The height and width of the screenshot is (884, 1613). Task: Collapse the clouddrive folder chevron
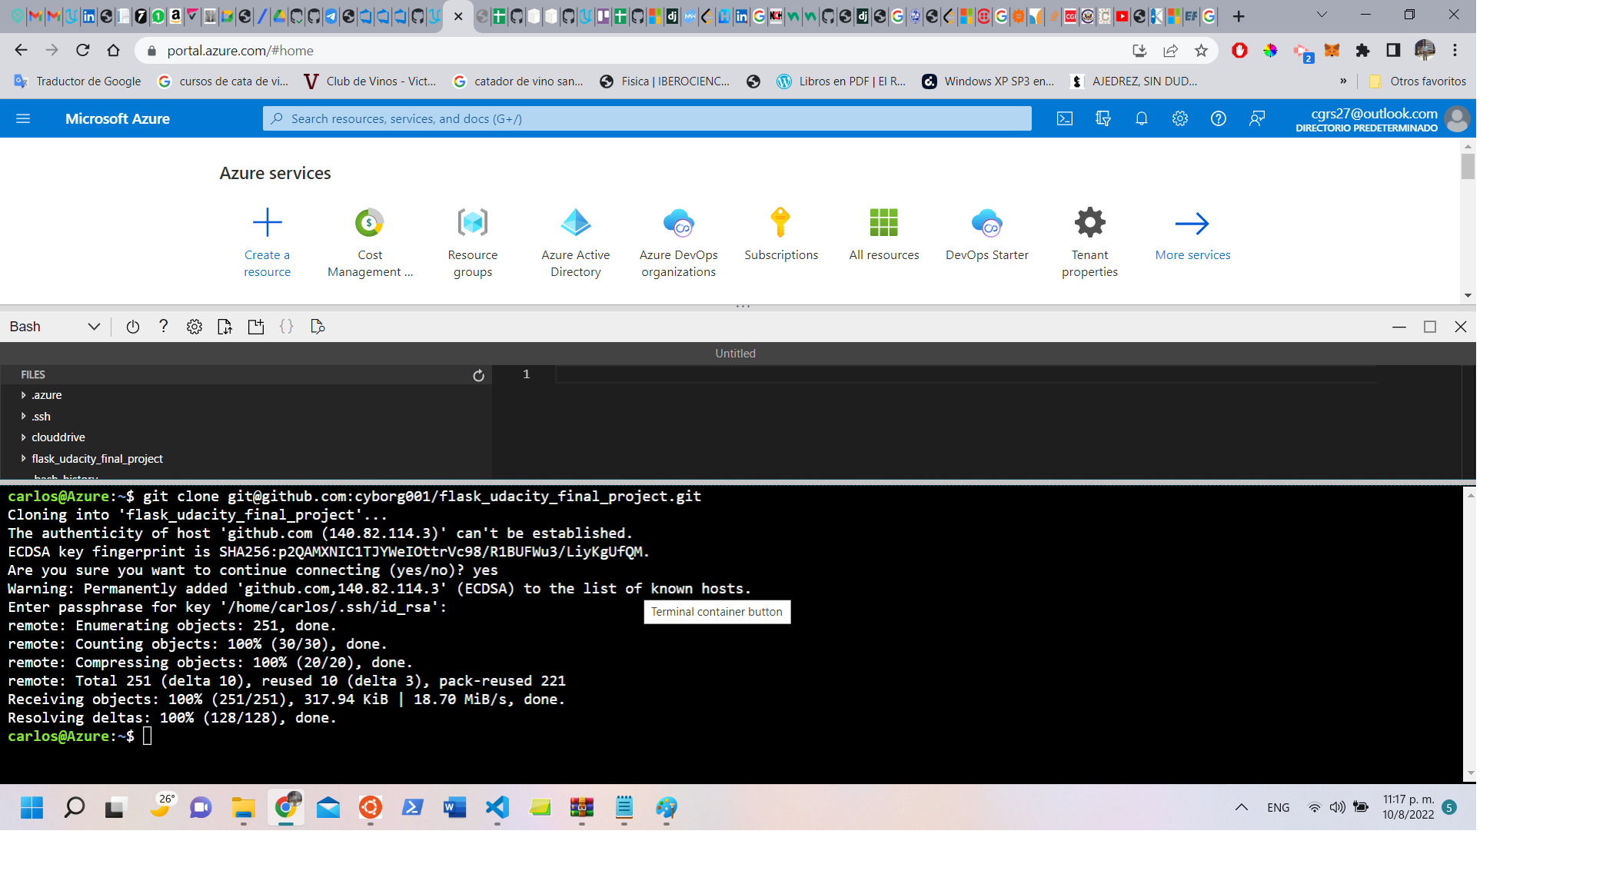click(x=22, y=437)
